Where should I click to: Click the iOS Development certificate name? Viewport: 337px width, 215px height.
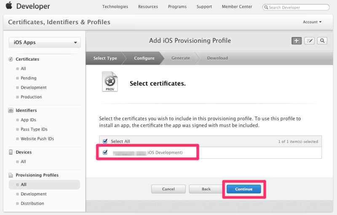148,152
